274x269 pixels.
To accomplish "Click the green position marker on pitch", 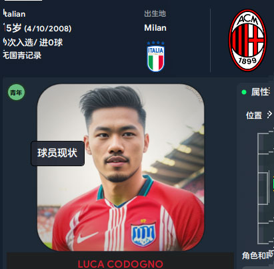I will click(x=273, y=184).
